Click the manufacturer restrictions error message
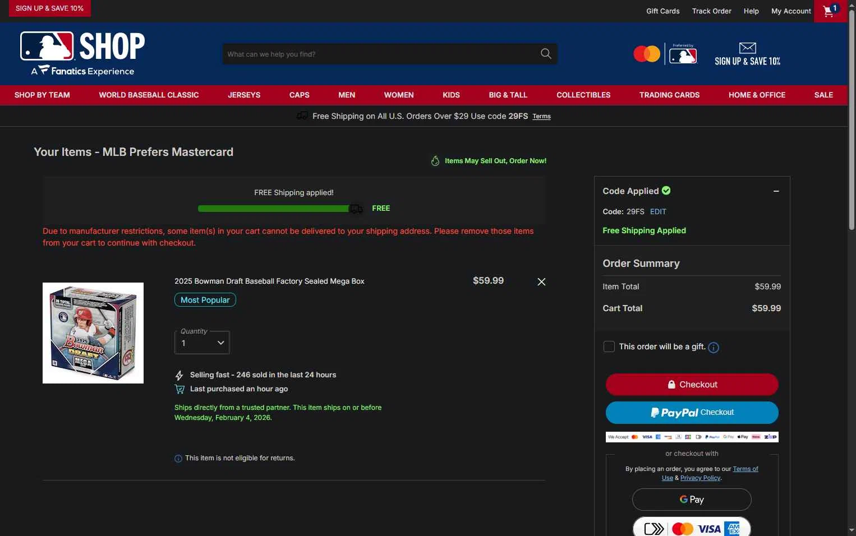856x536 pixels. [288, 237]
